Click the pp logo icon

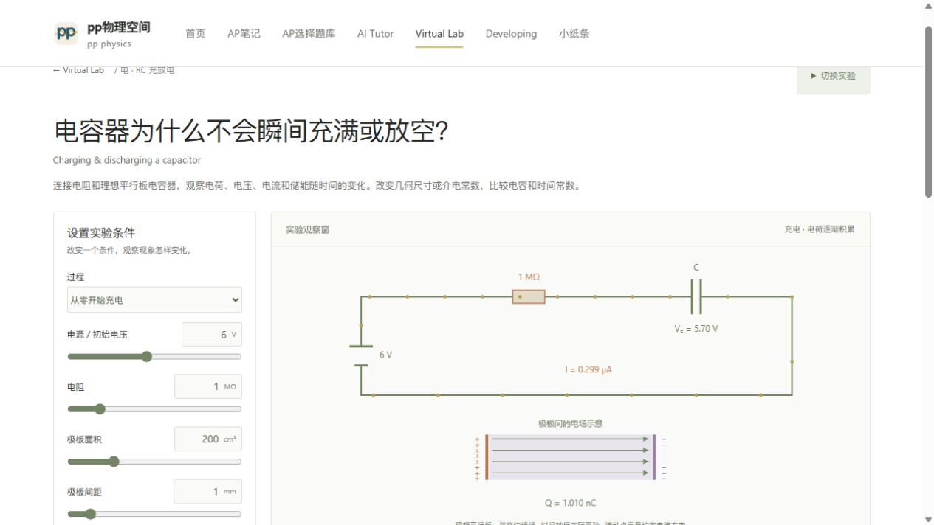66,33
